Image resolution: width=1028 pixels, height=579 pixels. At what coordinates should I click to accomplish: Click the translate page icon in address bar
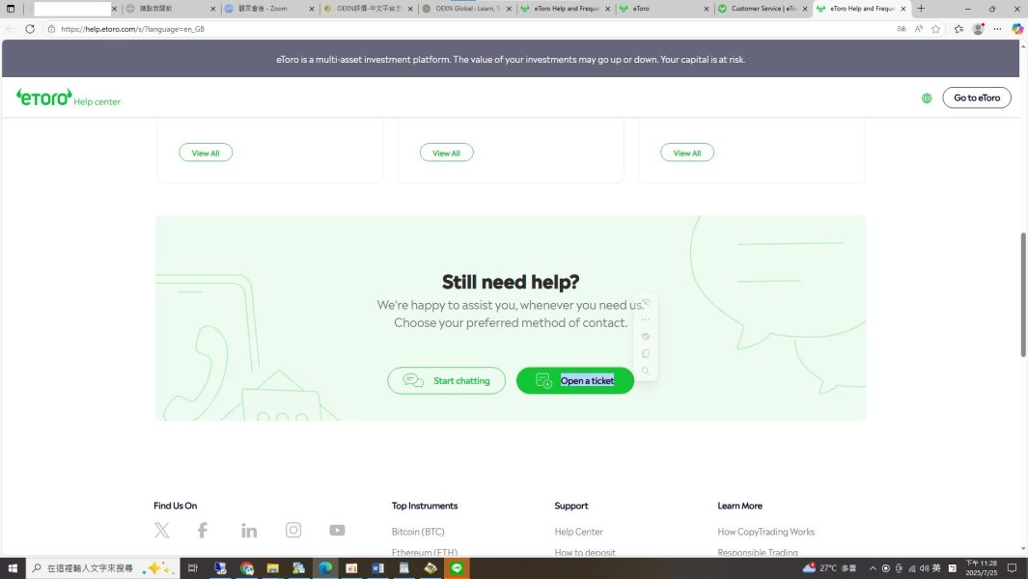pyautogui.click(x=902, y=29)
